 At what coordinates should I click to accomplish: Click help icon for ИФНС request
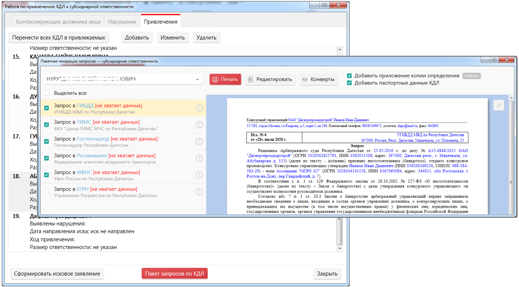click(199, 175)
